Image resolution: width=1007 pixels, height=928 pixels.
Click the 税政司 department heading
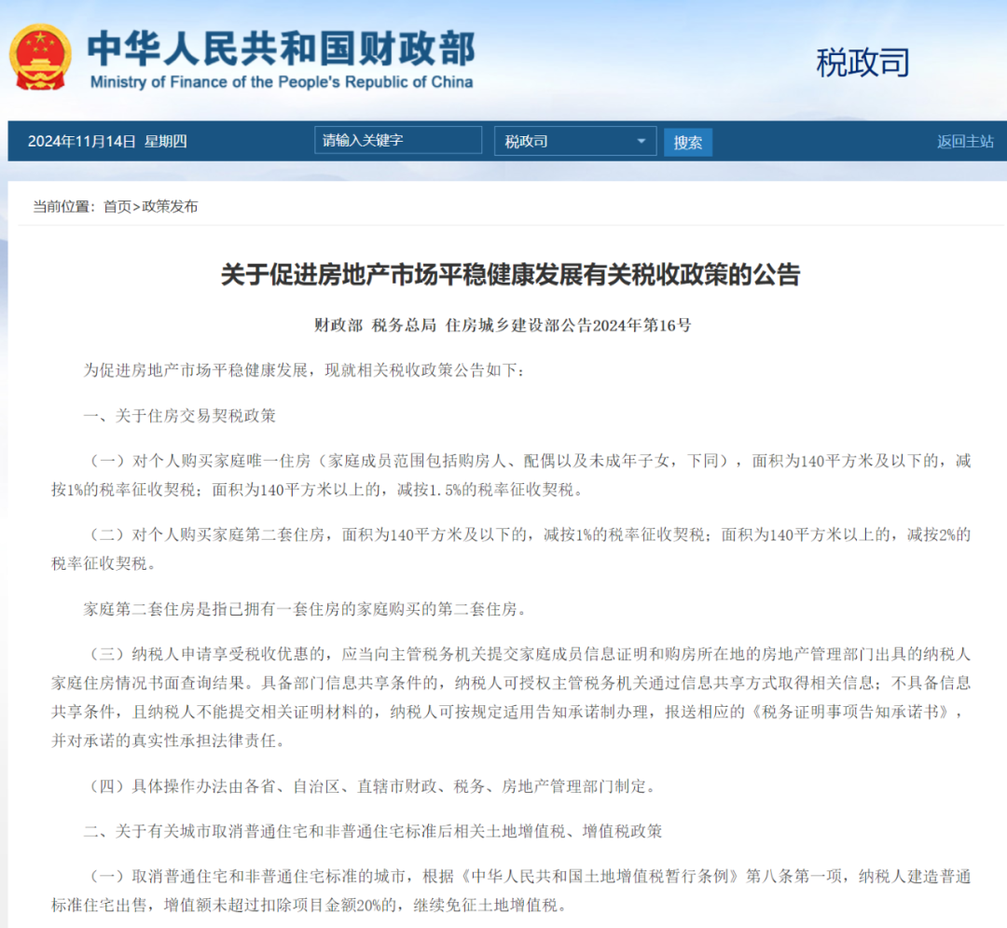point(862,62)
